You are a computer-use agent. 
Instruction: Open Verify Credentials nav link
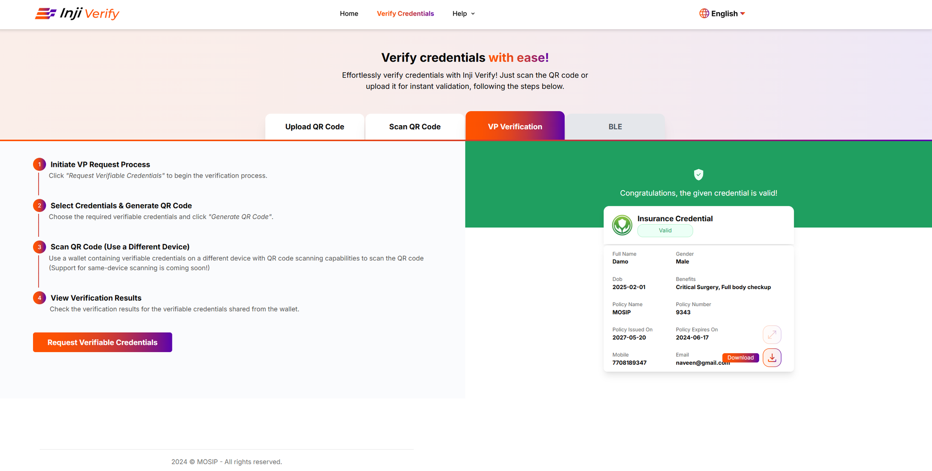tap(405, 14)
